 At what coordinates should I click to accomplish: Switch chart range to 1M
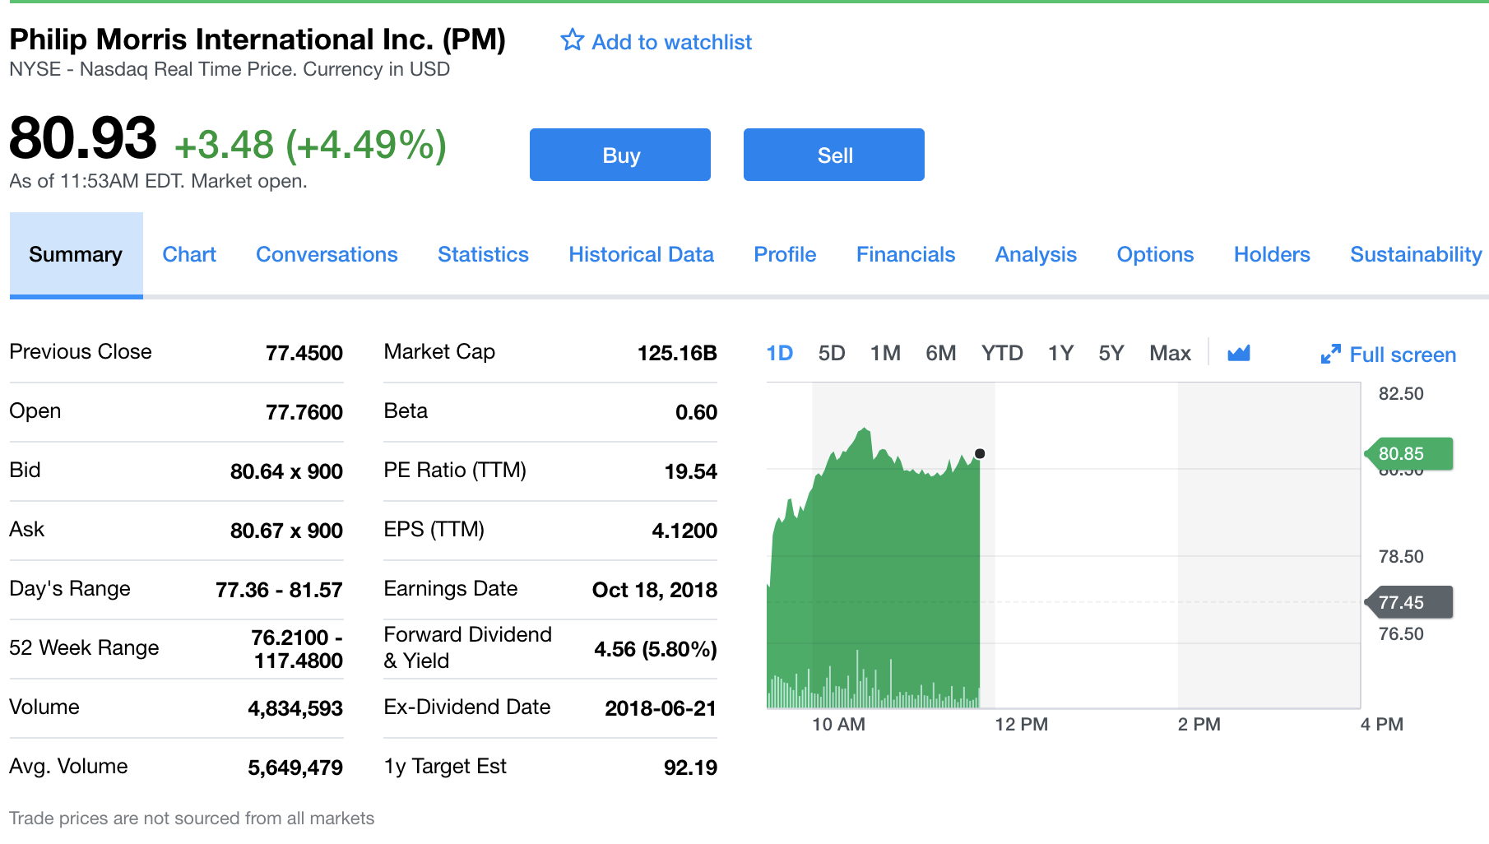(x=885, y=354)
